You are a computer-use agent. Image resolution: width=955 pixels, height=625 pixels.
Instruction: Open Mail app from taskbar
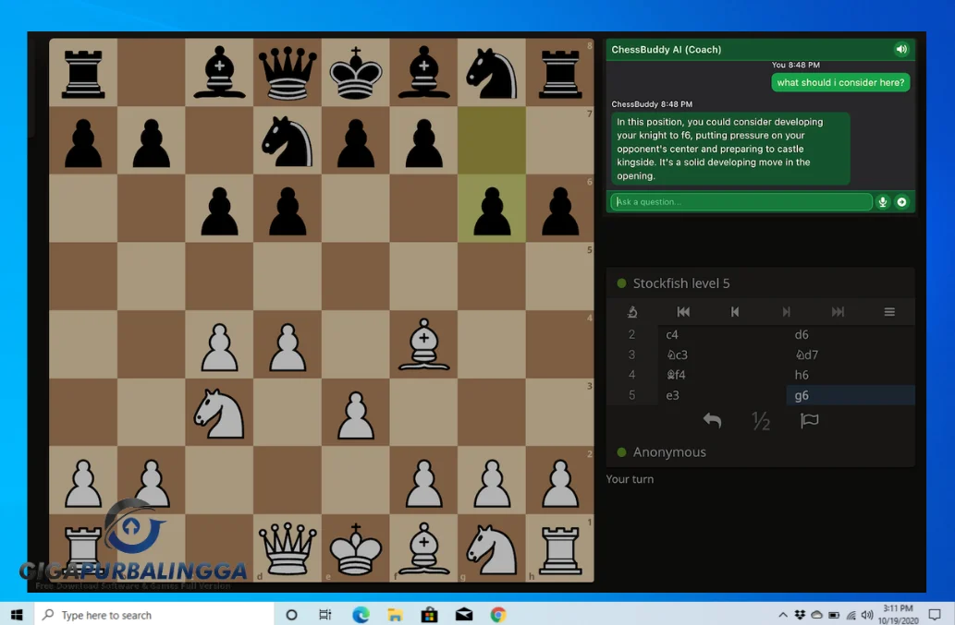point(464,615)
